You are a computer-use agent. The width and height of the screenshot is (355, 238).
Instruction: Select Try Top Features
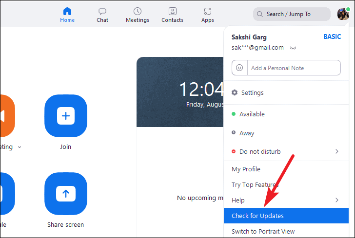pyautogui.click(x=286, y=184)
